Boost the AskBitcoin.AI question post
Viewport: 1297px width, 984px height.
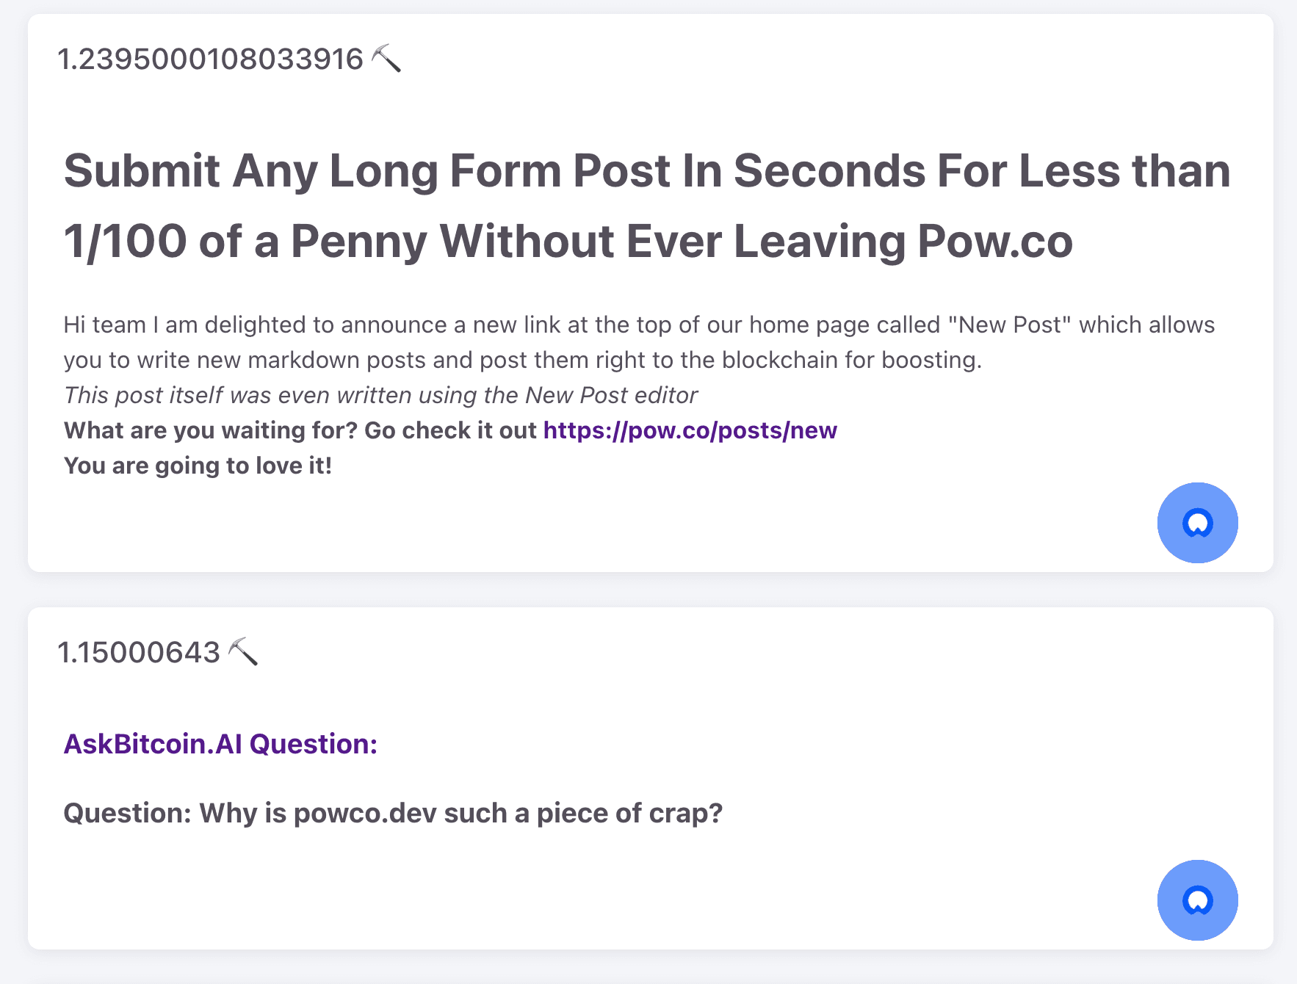1197,900
